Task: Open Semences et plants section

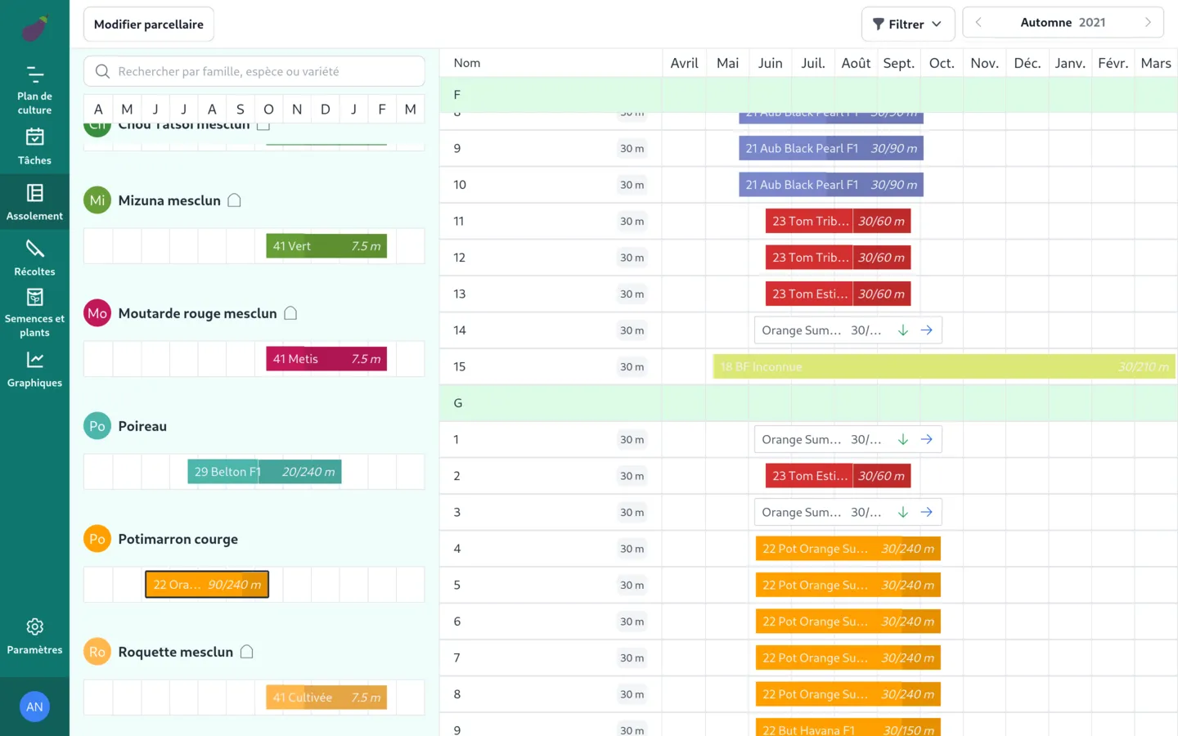Action: pos(34,312)
